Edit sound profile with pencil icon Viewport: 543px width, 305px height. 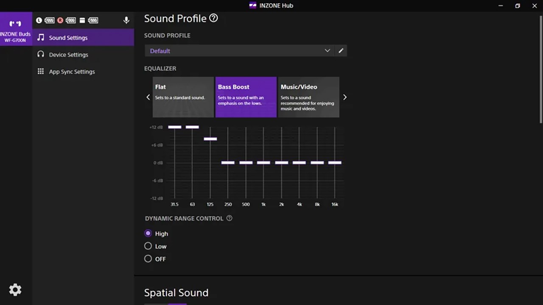click(x=341, y=51)
